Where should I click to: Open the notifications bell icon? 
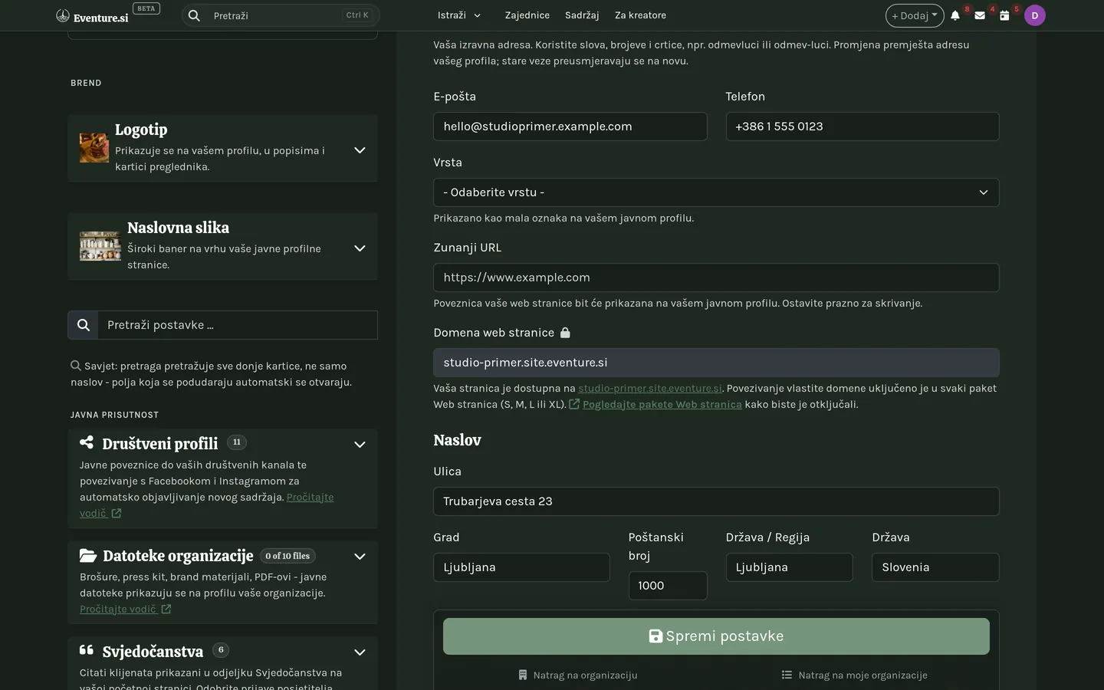955,15
